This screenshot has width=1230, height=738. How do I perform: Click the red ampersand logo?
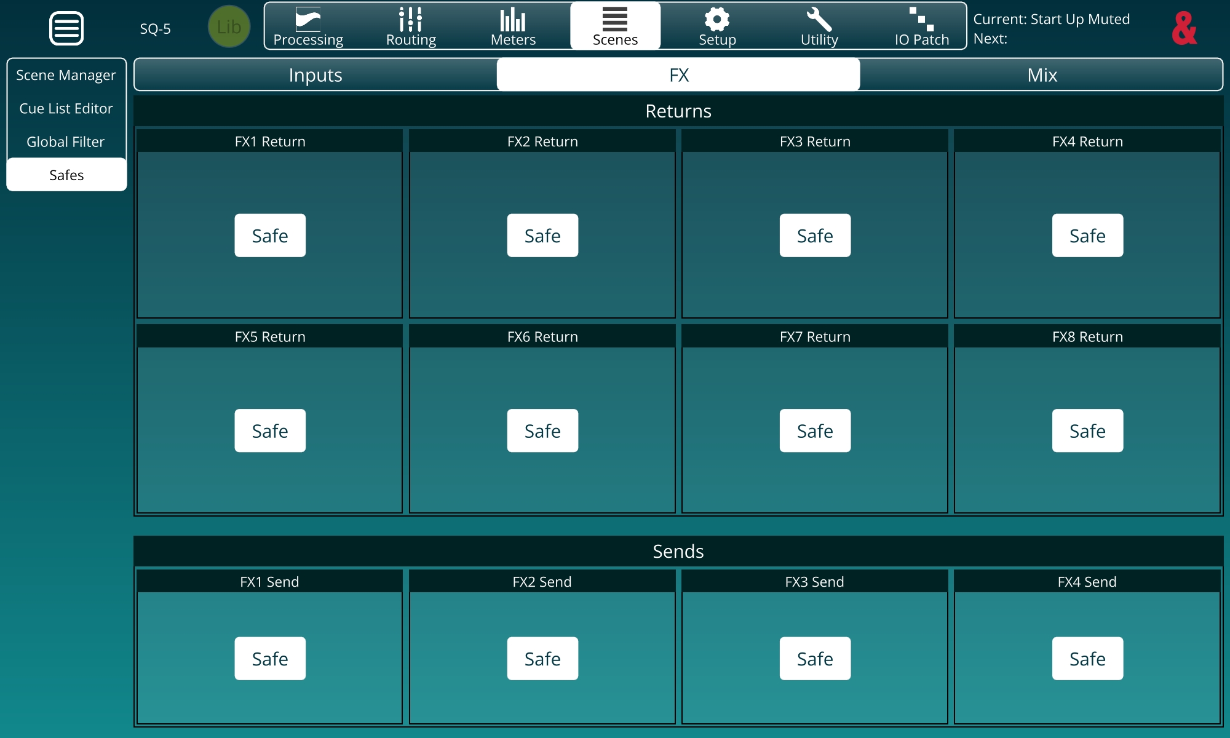pos(1184,28)
